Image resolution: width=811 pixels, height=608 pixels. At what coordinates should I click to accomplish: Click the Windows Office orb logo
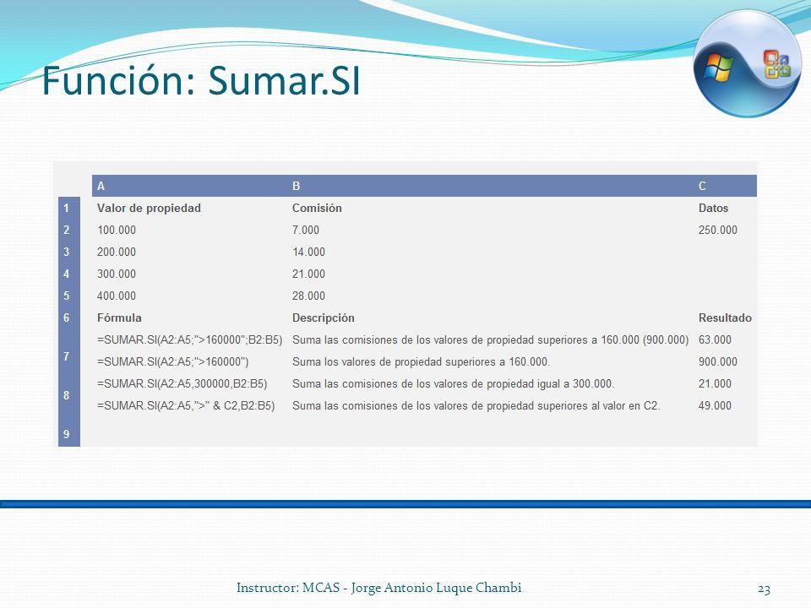pos(748,63)
